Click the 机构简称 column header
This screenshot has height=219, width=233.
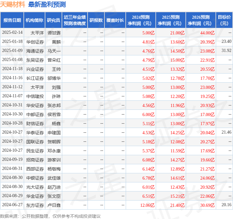34,20
